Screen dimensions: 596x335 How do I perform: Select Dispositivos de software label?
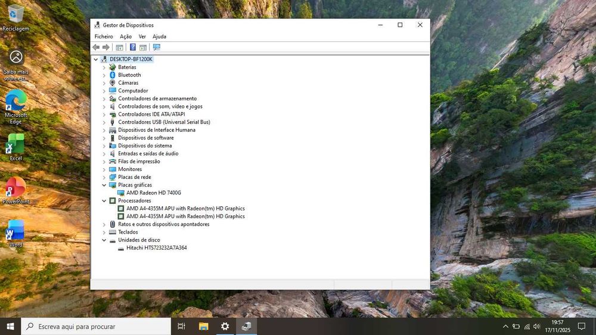click(146, 138)
